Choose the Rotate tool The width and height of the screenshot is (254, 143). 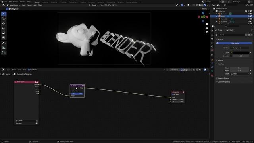[4, 28]
